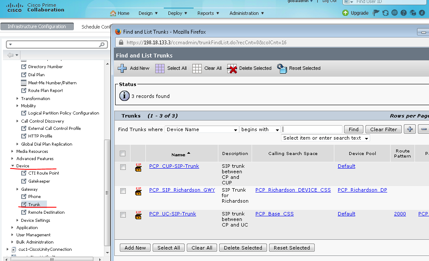
Task: Click the Home house icon
Action: [113, 13]
